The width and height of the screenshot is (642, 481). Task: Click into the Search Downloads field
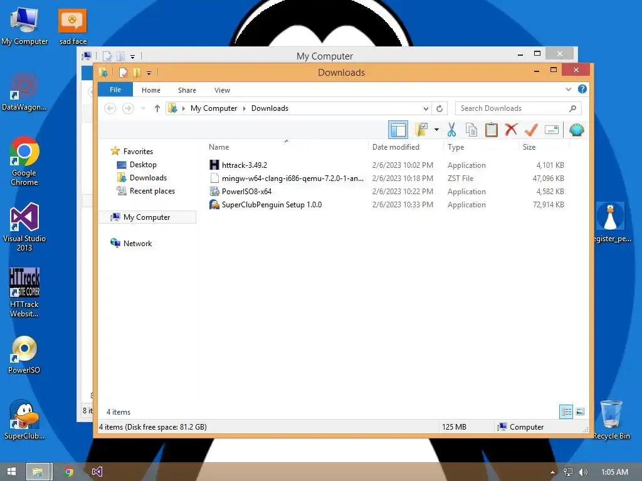pos(518,108)
